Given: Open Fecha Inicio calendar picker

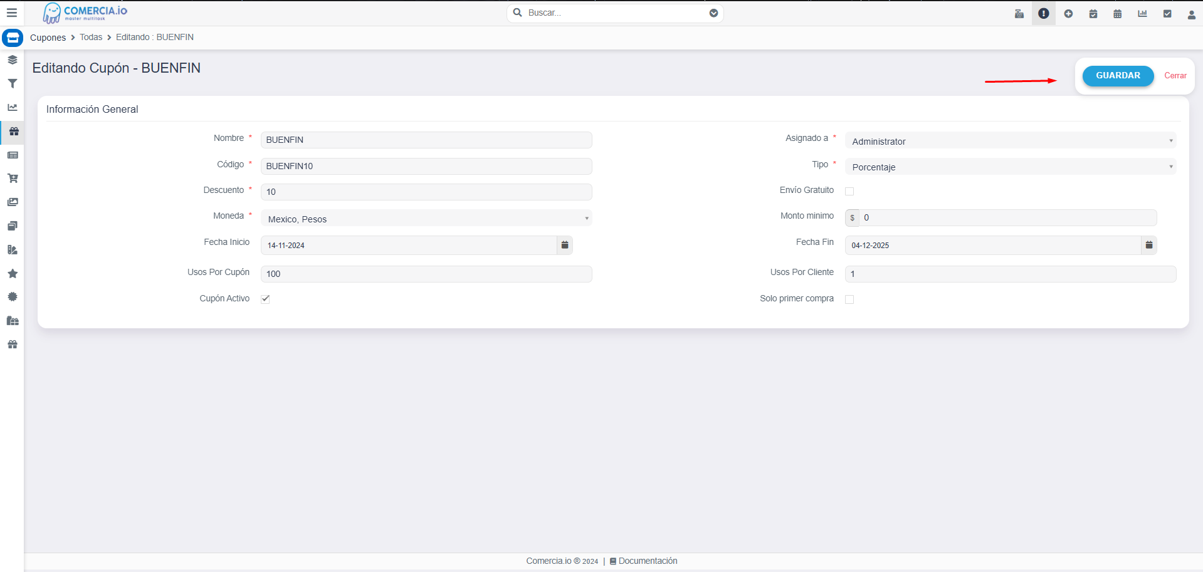Looking at the screenshot, I should 565,245.
